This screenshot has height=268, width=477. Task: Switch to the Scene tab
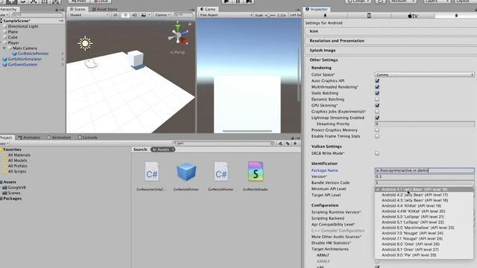(78, 10)
